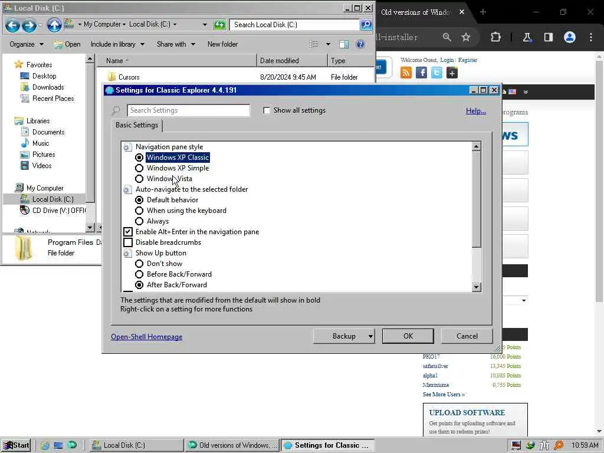The height and width of the screenshot is (453, 604).
Task: Select Before Back/Forward option
Action: [139, 274]
